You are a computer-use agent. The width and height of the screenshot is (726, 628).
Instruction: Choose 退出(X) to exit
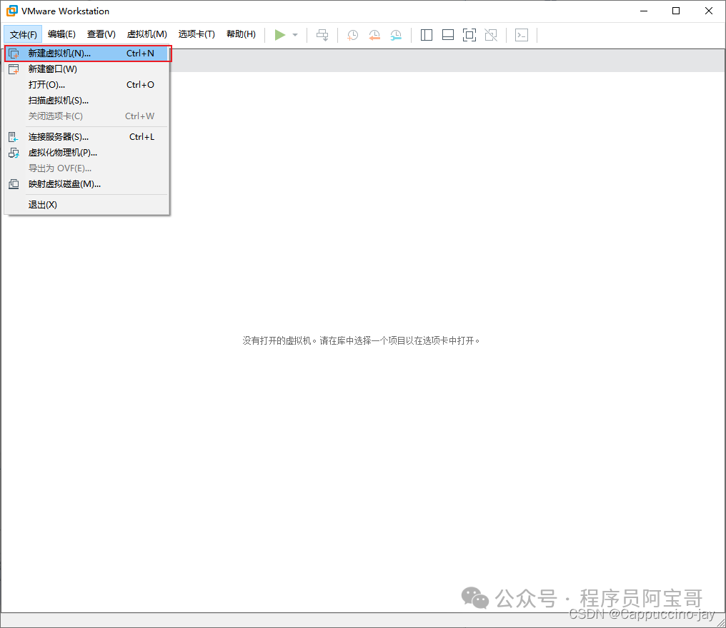pyautogui.click(x=87, y=205)
